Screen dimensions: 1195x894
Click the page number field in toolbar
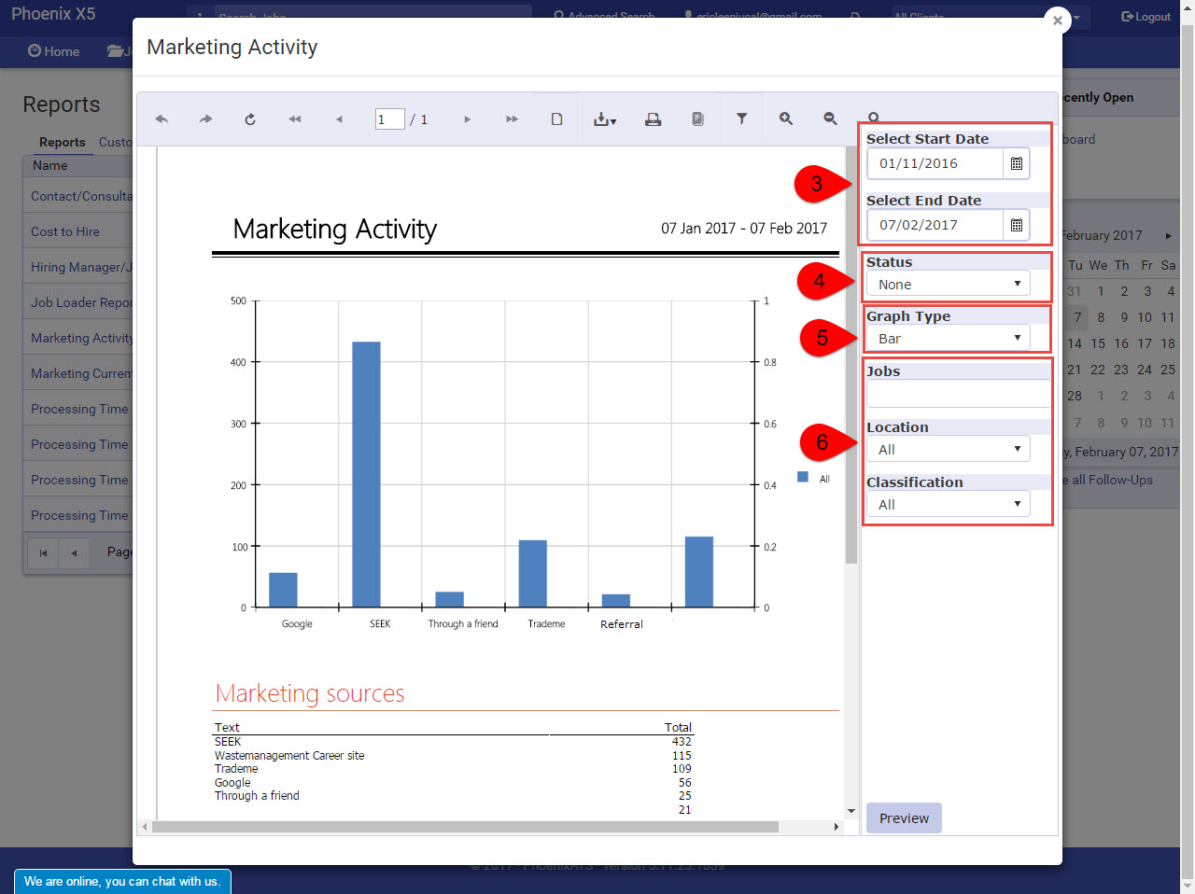coord(389,119)
